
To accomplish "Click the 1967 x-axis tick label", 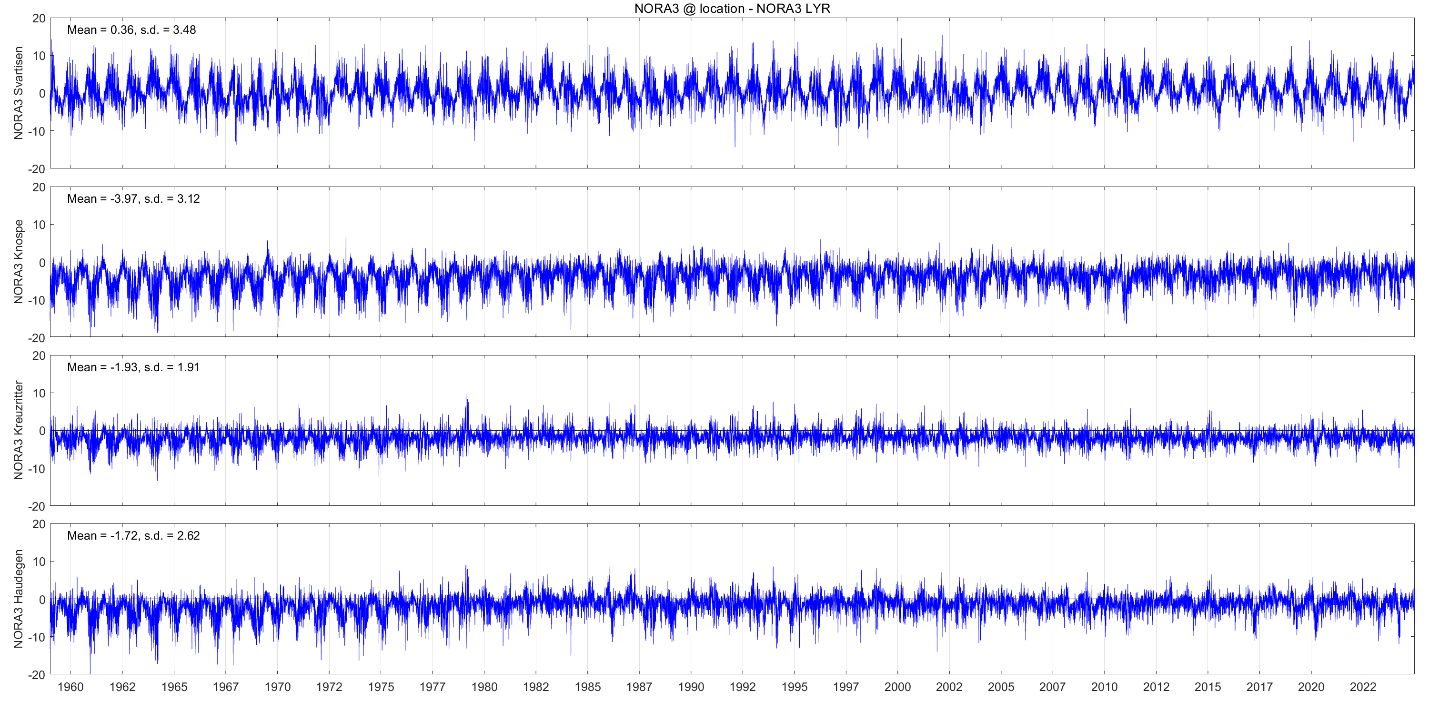I will (x=226, y=687).
